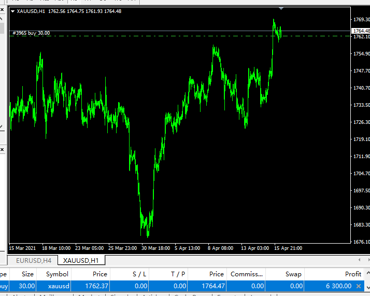This screenshot has width=370, height=296.
Task: Click the 1711.90 price scale label
Action: 362,157
